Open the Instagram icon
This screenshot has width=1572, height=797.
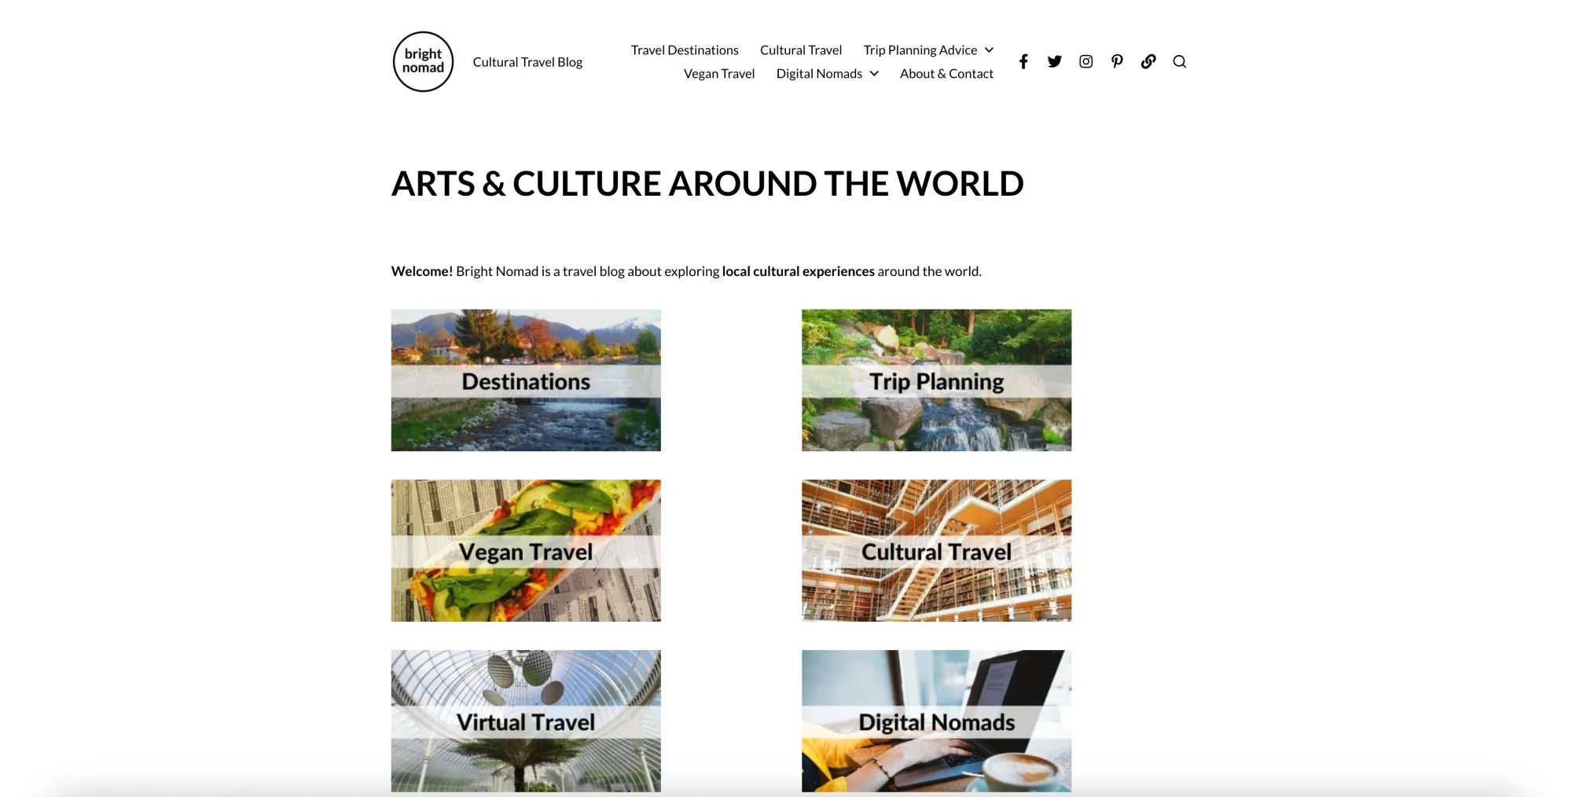tap(1085, 61)
